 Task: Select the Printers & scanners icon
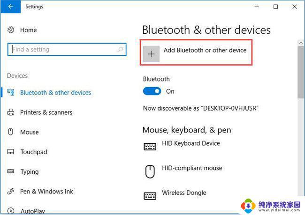(x=11, y=112)
